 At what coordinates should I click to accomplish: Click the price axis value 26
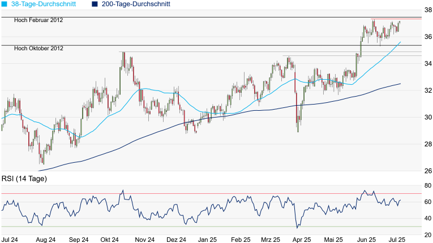tap(428, 171)
